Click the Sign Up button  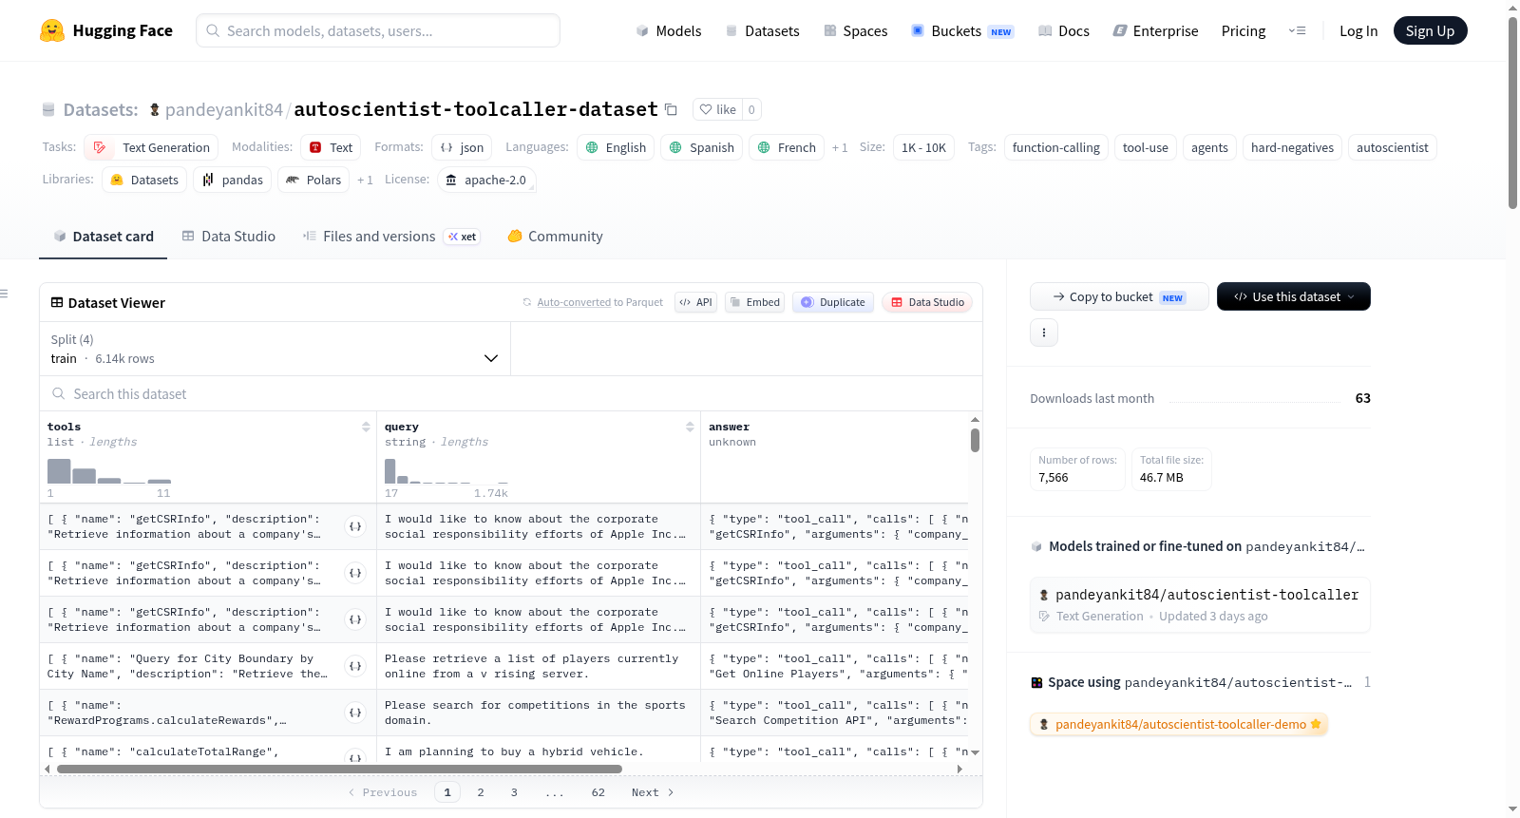click(1430, 30)
